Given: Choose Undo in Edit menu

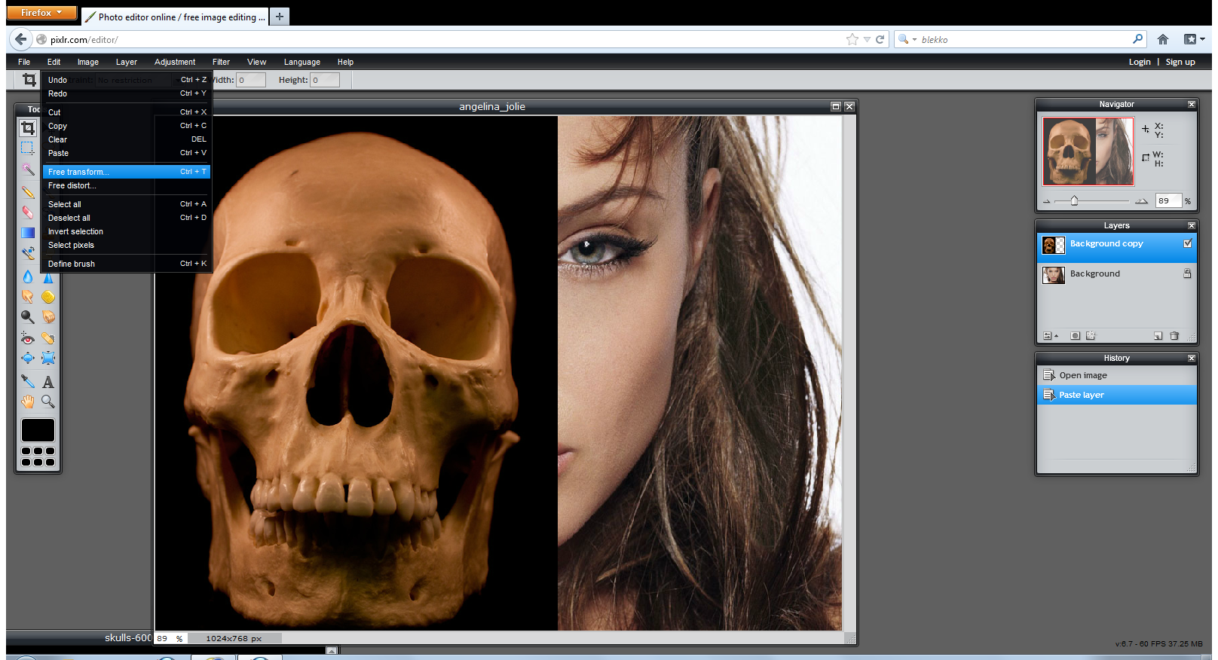Looking at the screenshot, I should pyautogui.click(x=126, y=80).
